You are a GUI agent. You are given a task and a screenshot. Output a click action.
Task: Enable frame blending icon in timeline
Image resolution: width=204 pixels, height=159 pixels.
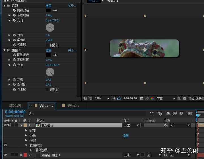[175, 114]
